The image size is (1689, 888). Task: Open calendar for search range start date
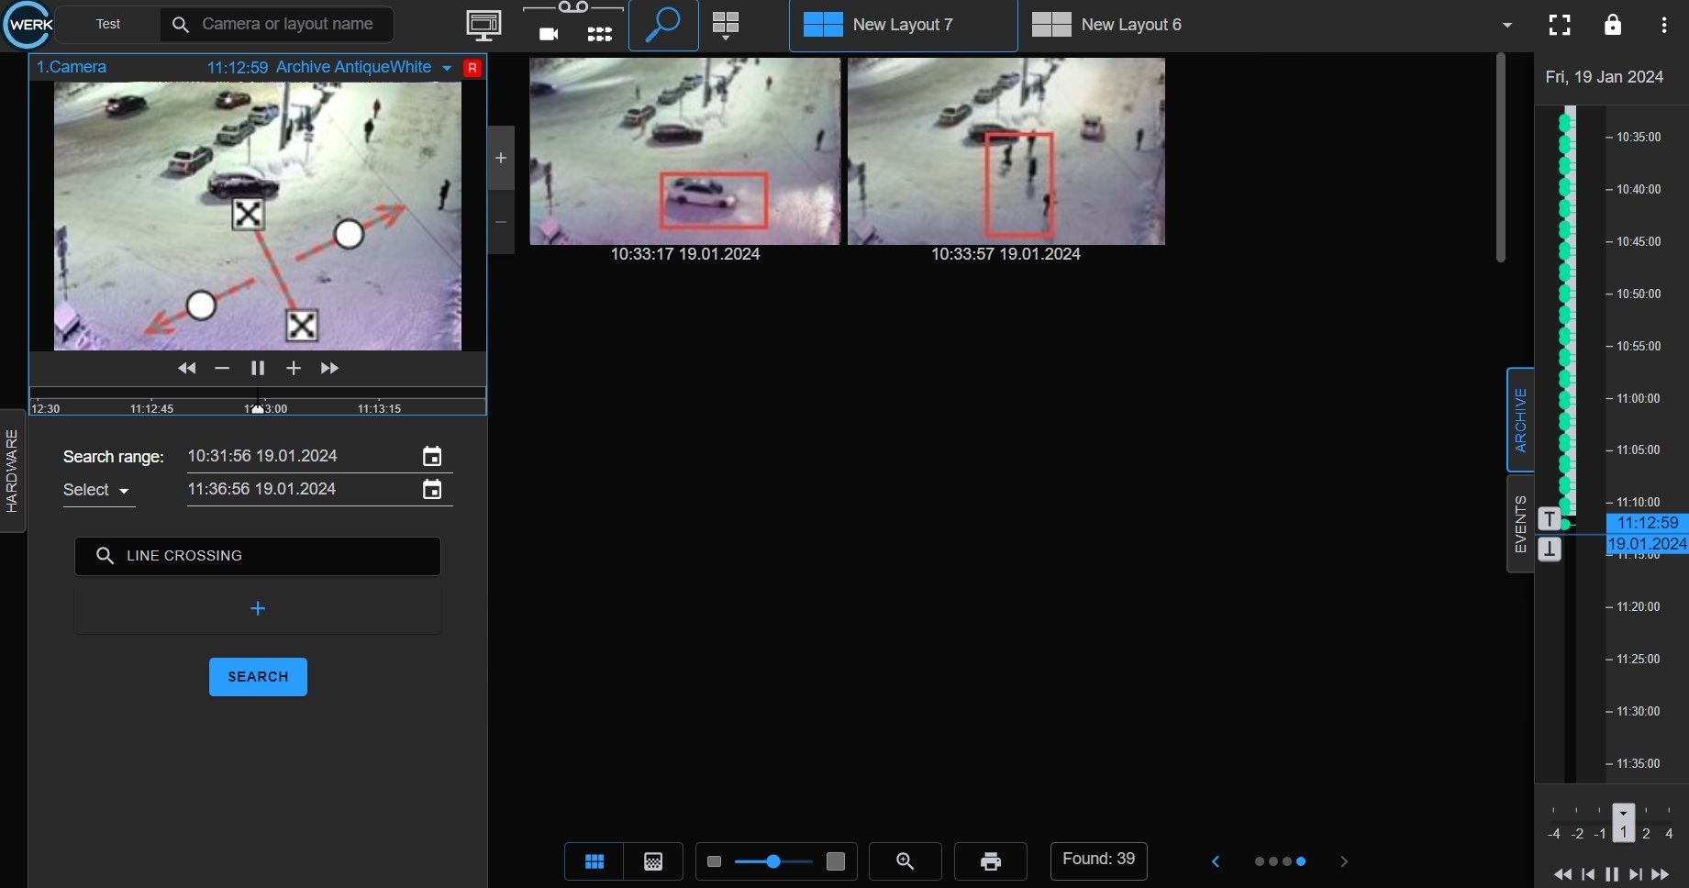(x=432, y=456)
